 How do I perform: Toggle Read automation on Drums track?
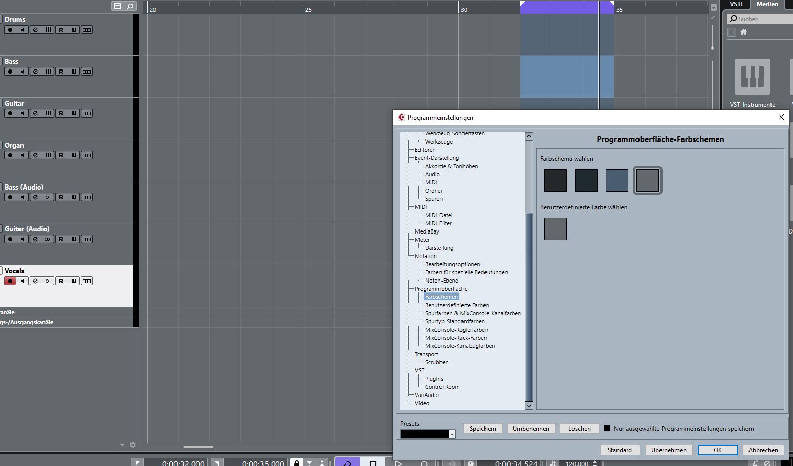[x=61, y=30]
